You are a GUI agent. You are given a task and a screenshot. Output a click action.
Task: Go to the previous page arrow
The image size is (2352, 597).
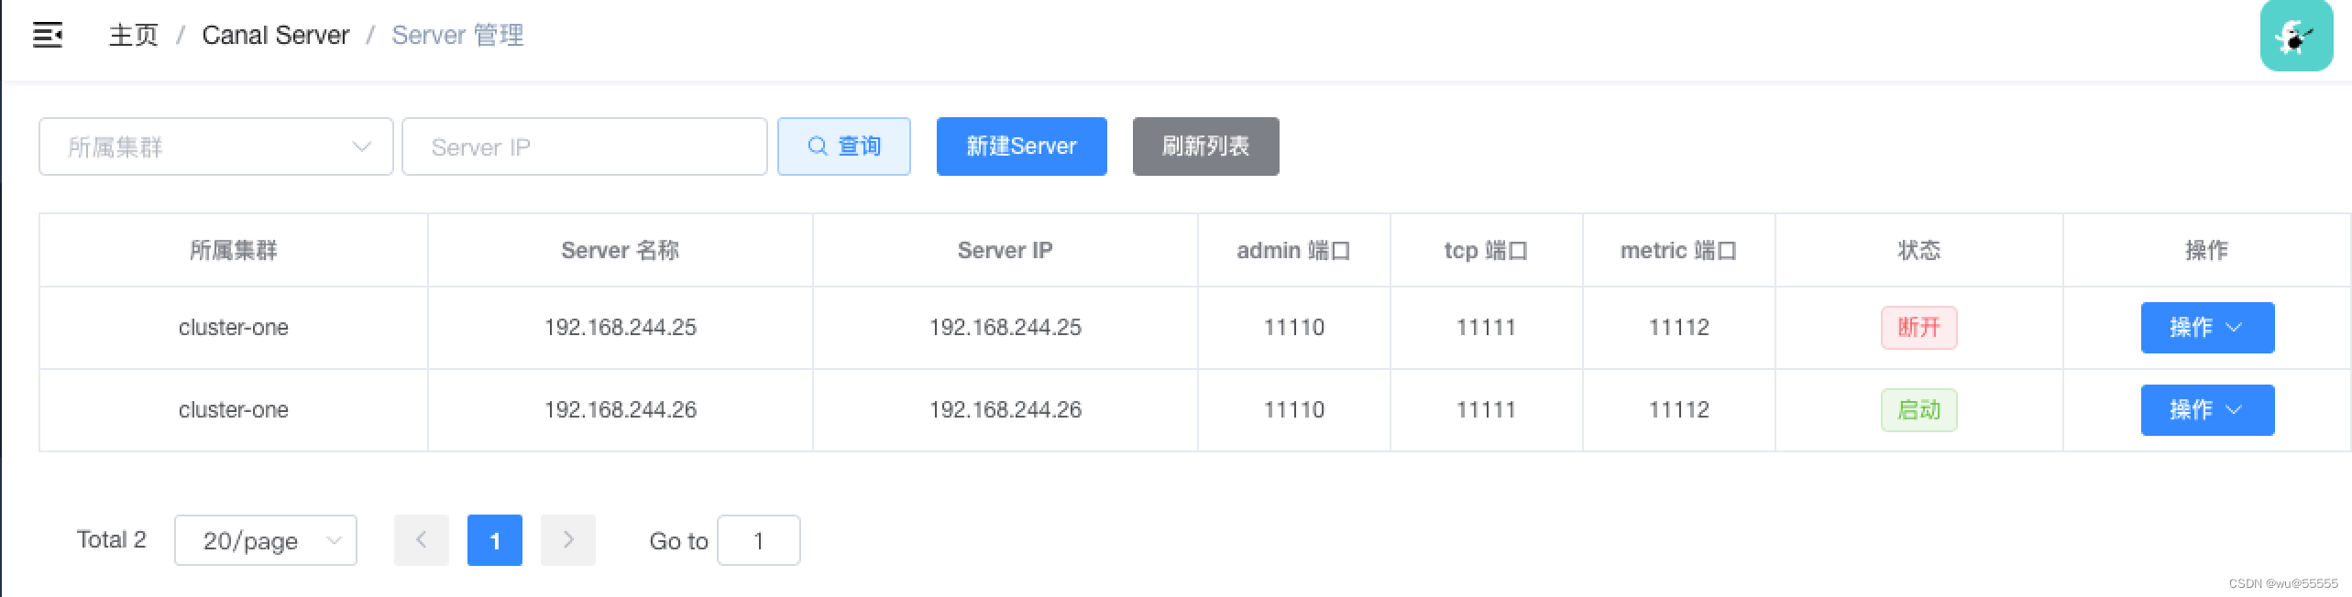(x=422, y=540)
